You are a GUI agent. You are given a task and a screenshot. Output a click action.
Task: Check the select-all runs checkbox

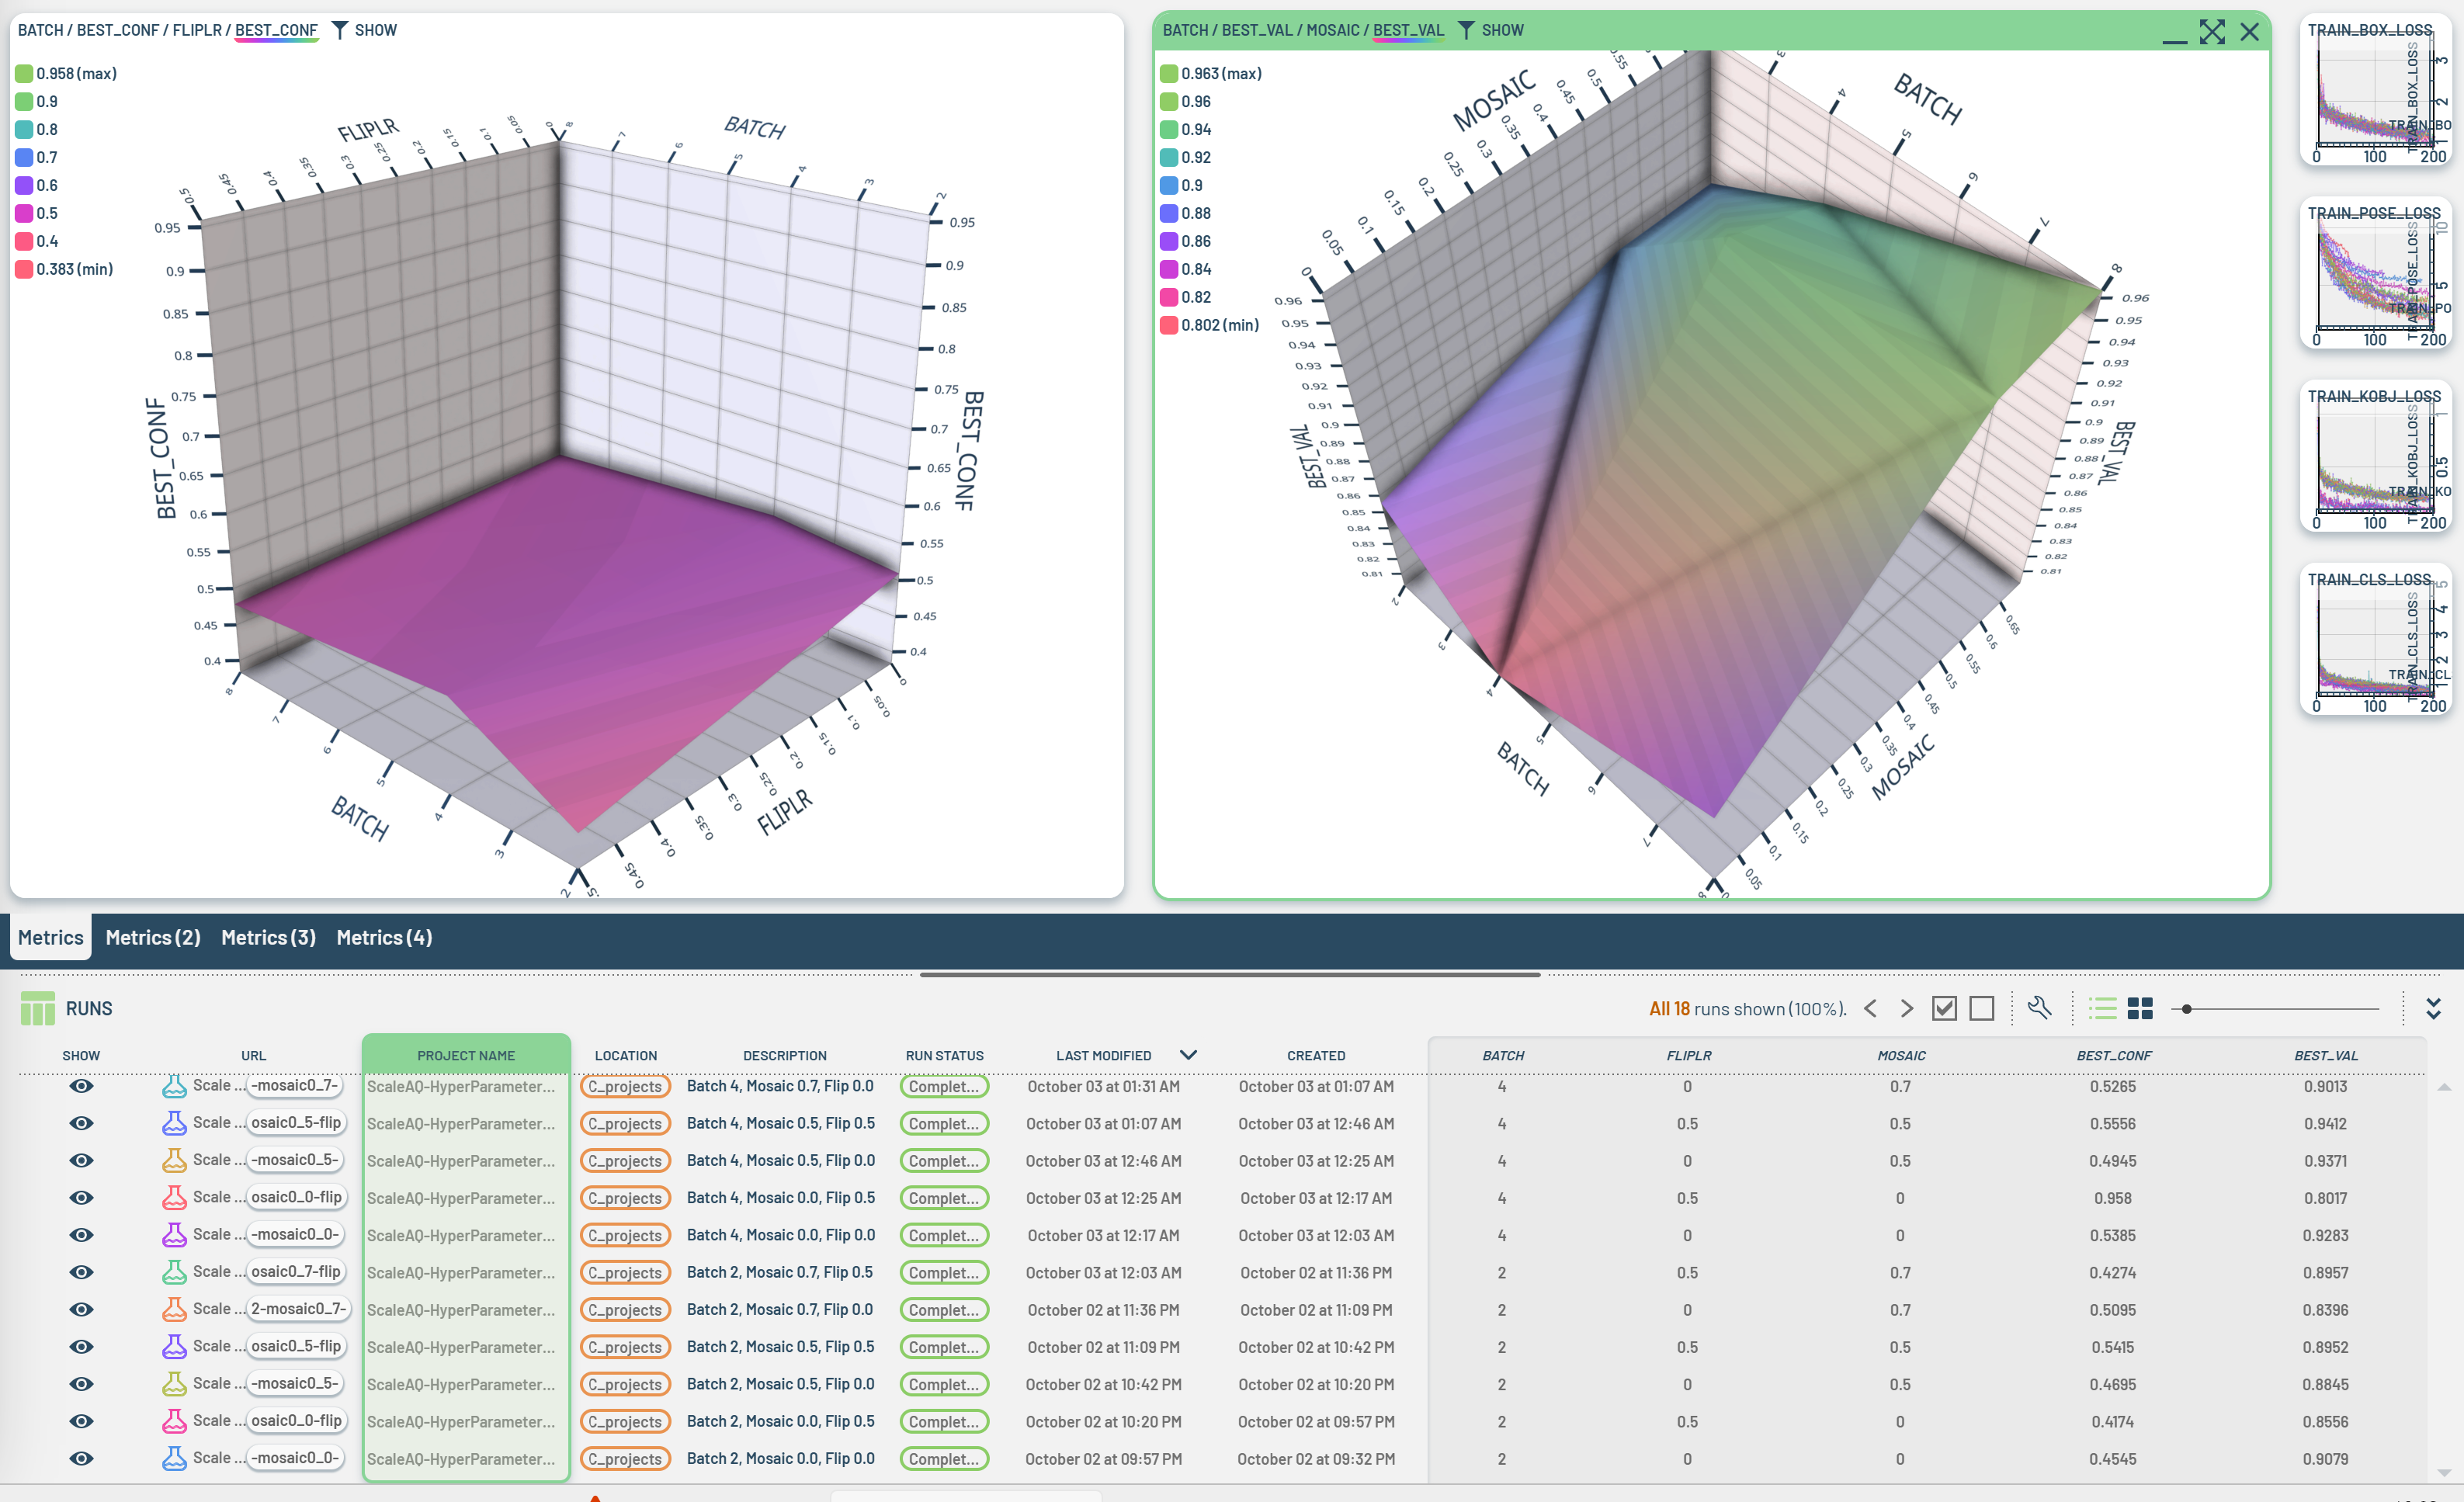pos(1944,1008)
